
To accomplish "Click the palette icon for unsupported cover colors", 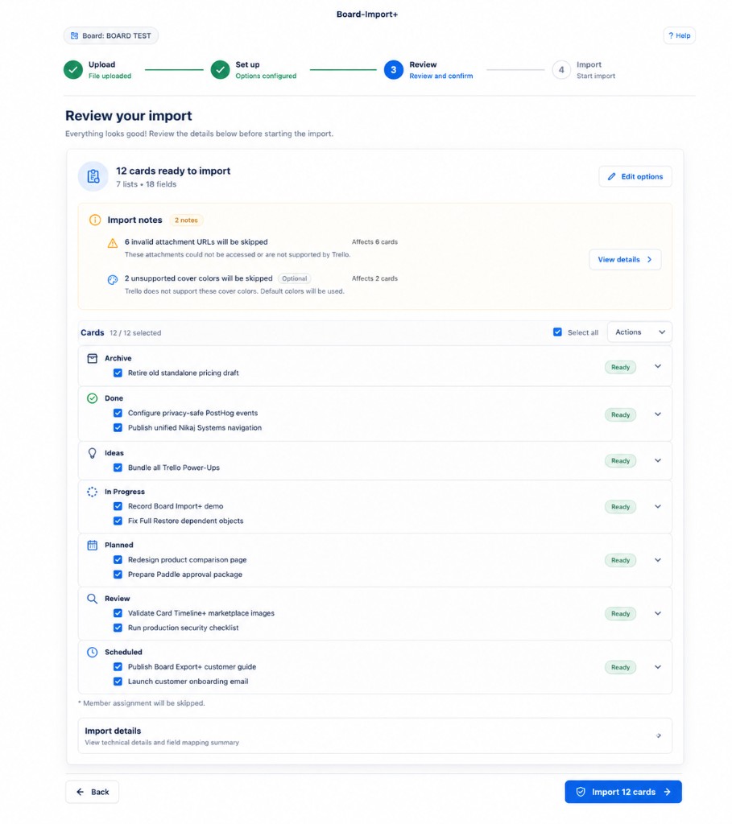I will (113, 280).
